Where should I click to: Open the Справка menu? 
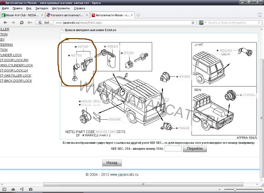pos(79,8)
